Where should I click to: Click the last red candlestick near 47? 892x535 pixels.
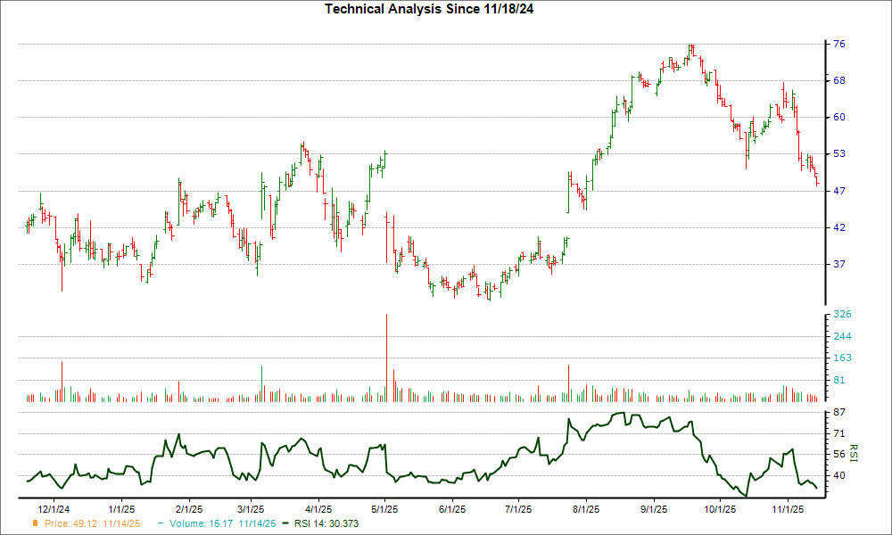817,183
